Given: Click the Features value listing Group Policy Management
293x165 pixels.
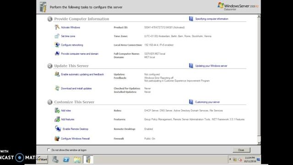Looking at the screenshot, I should (x=194, y=119).
